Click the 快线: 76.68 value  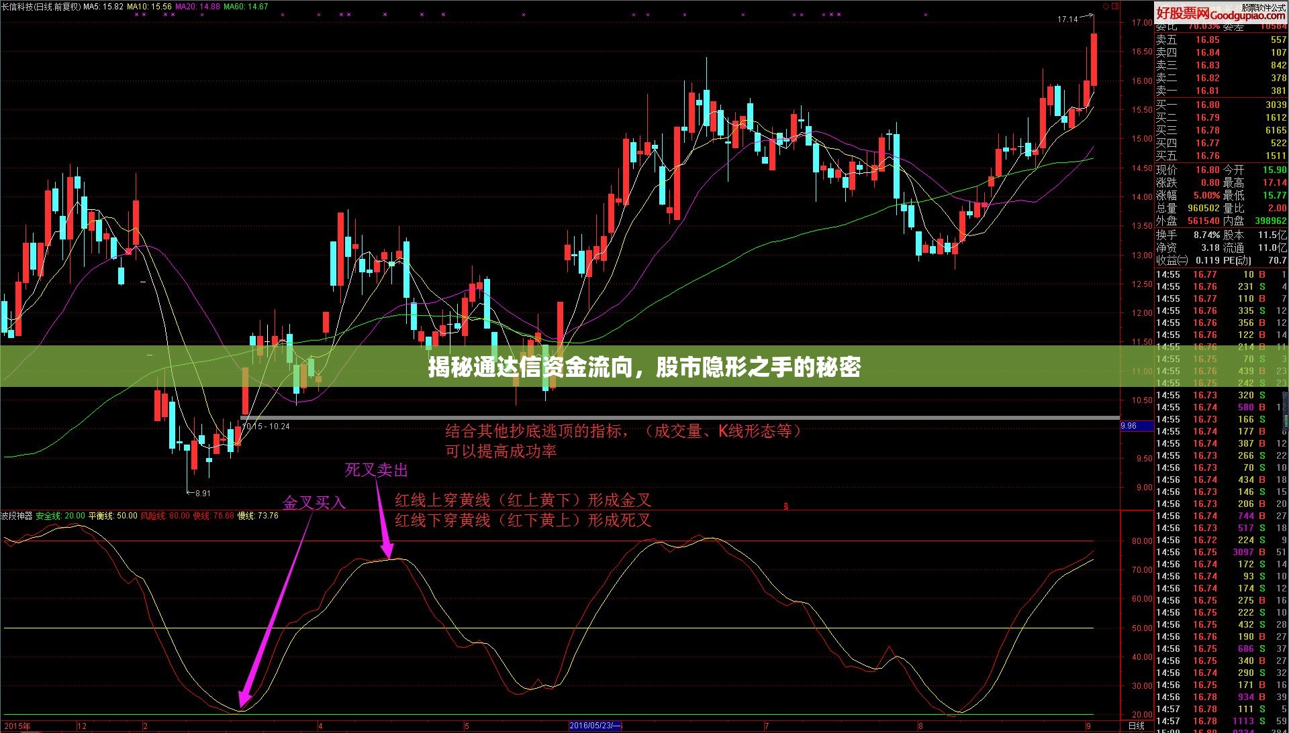click(213, 516)
